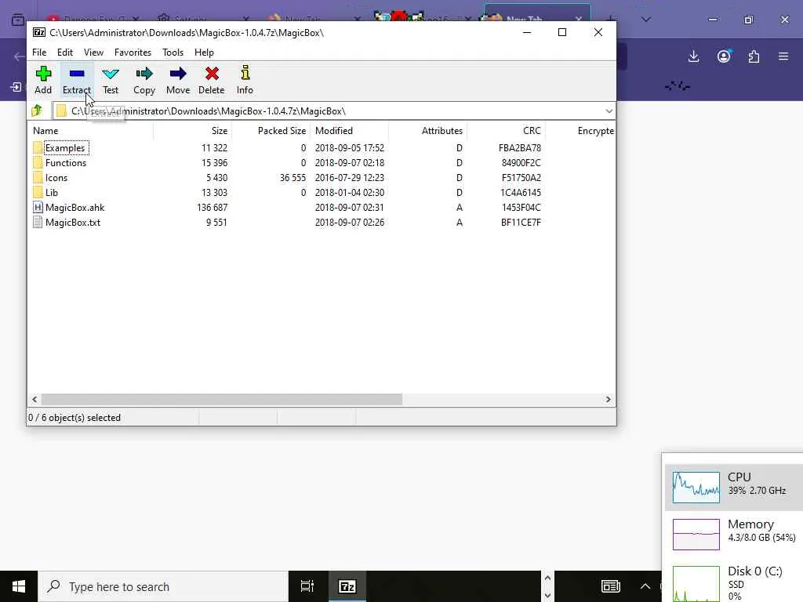This screenshot has width=803, height=602.
Task: Go up one folder level
Action: point(37,111)
